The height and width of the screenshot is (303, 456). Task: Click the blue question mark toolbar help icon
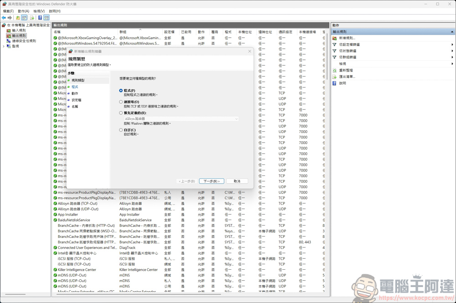40,18
